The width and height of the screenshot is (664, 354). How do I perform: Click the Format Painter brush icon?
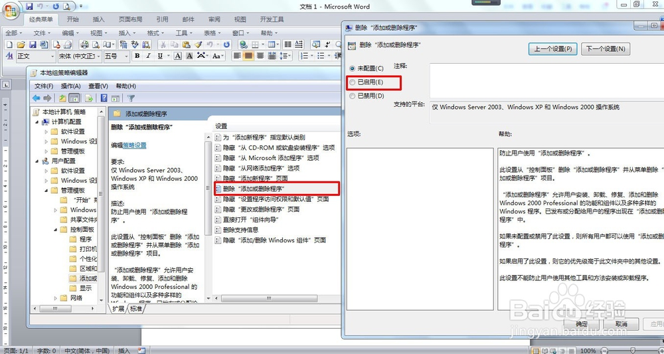199,44
